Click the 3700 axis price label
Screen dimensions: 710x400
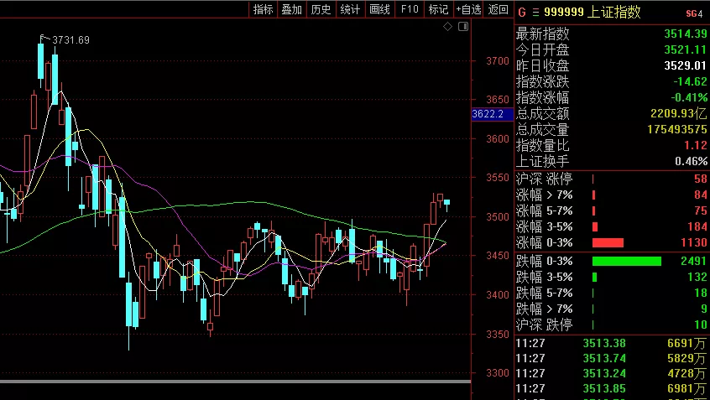498,61
